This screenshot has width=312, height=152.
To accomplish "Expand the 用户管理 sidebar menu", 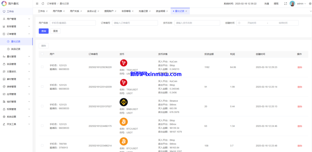I will [x=16, y=19].
